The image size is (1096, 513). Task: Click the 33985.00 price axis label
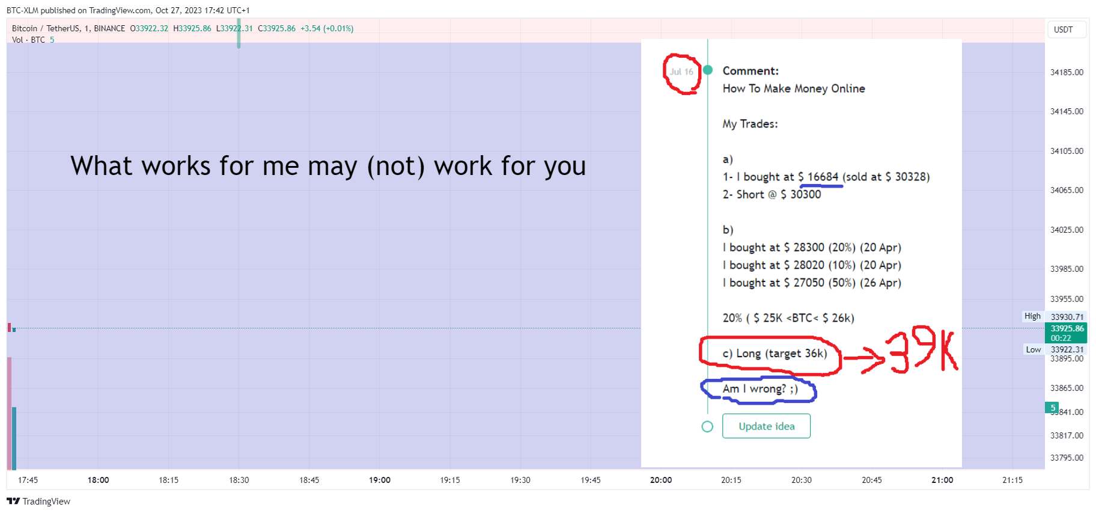coord(1067,269)
